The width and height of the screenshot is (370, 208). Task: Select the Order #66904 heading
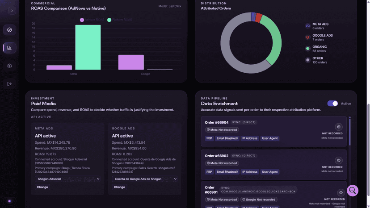tap(217, 122)
